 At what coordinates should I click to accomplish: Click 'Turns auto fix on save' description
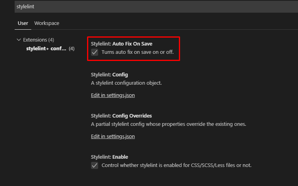point(138,52)
